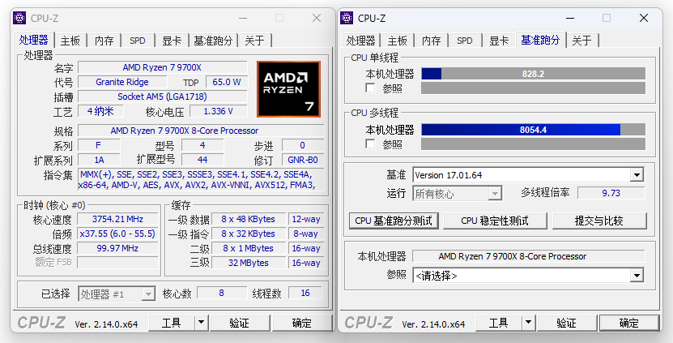The height and width of the screenshot is (343, 673).
Task: Click the CPU 稳定性测试 button
Action: (x=495, y=221)
